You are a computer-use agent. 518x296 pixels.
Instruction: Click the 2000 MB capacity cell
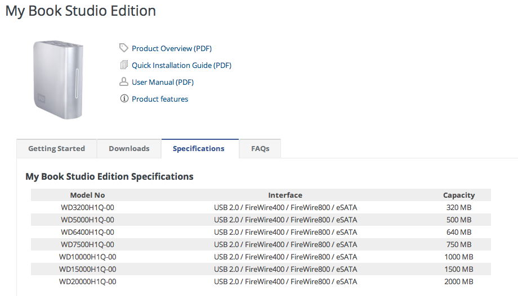click(459, 282)
